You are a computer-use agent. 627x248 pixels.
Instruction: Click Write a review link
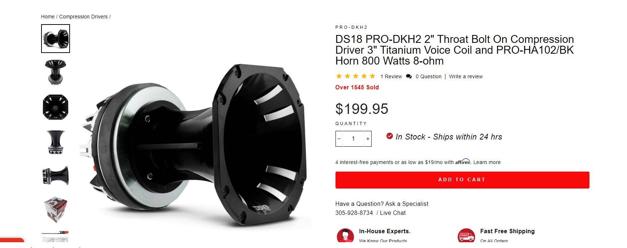point(466,76)
